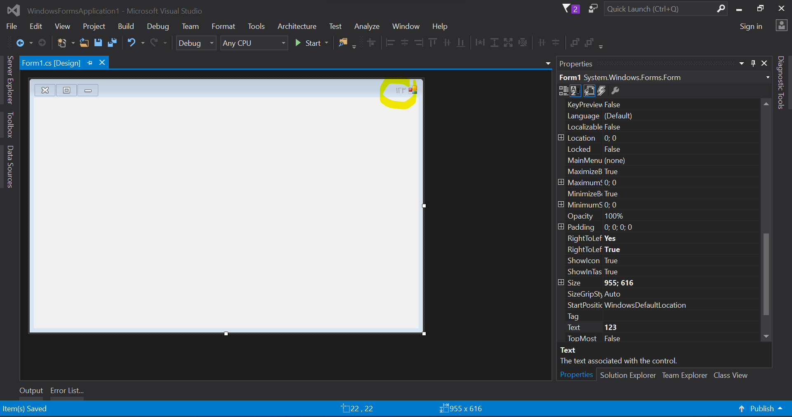Open the Architecture menu
This screenshot has height=417, width=792.
point(297,26)
